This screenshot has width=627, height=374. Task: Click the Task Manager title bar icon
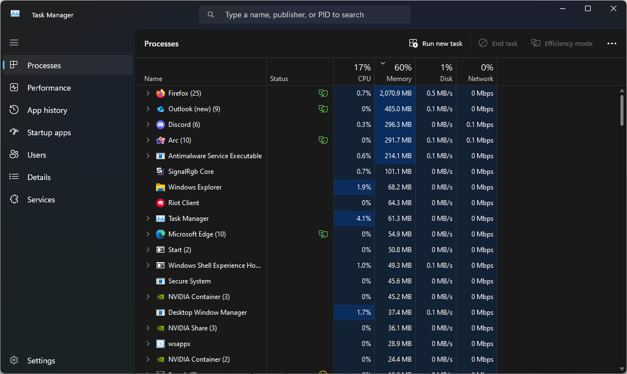click(15, 13)
